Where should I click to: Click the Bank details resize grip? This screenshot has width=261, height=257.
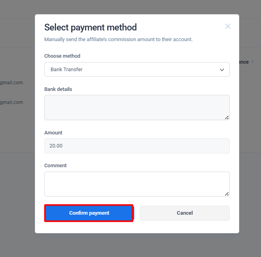point(227,117)
